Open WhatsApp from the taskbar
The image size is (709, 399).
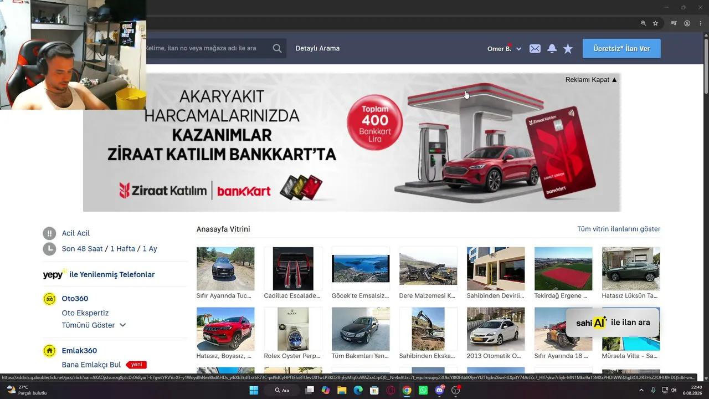pos(423,390)
